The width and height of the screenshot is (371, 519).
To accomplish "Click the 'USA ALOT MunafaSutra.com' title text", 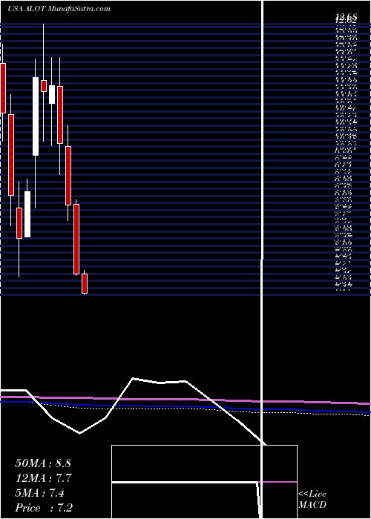I will [x=59, y=9].
